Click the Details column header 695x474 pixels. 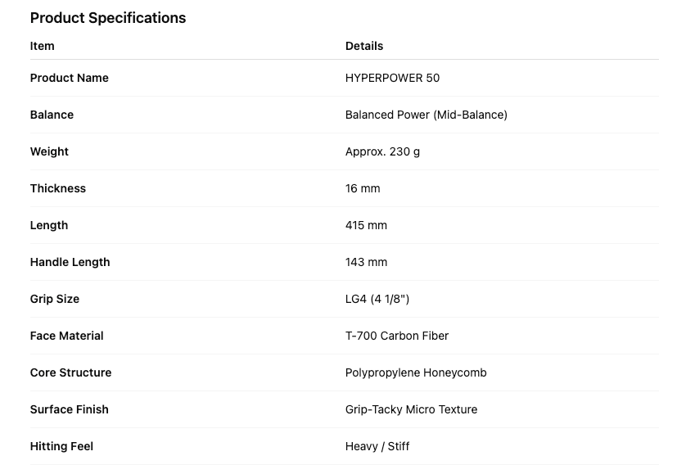364,46
